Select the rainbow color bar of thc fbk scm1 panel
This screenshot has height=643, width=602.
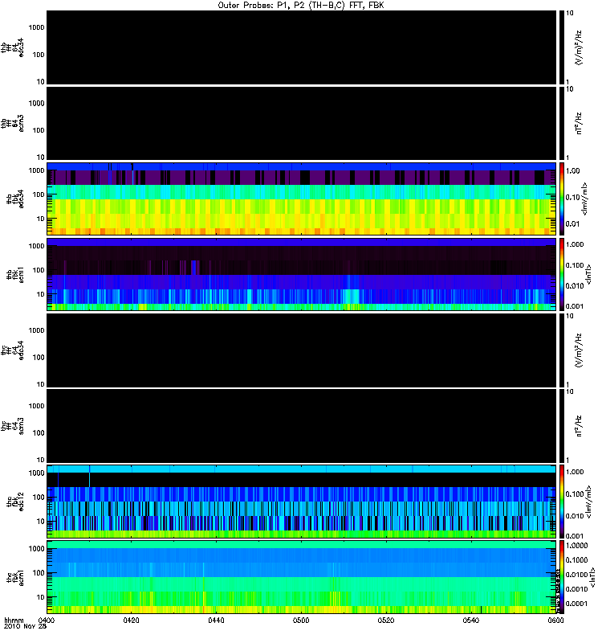click(x=562, y=577)
